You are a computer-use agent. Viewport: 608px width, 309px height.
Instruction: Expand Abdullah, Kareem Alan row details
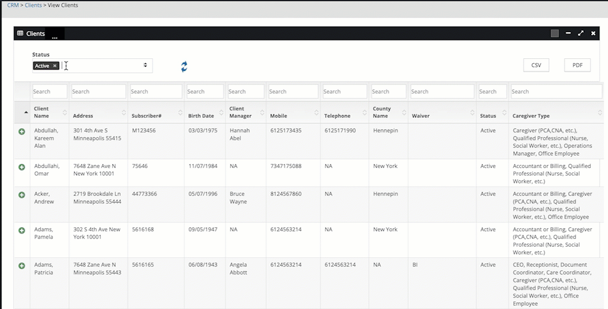click(22, 132)
